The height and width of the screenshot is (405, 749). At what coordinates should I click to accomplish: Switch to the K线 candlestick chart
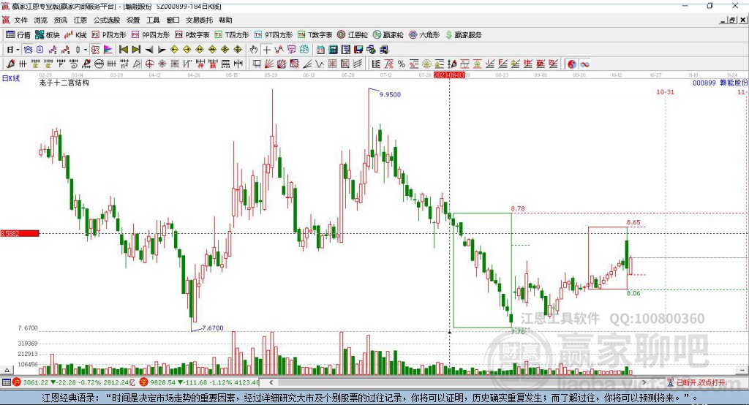pyautogui.click(x=75, y=35)
